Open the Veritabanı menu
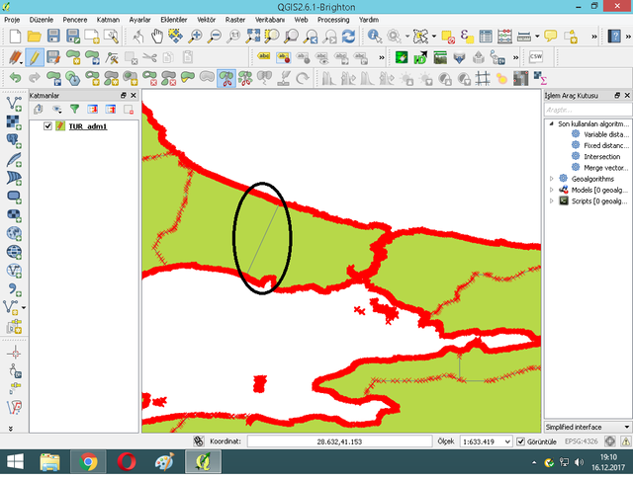The width and height of the screenshot is (633, 480). tap(270, 20)
